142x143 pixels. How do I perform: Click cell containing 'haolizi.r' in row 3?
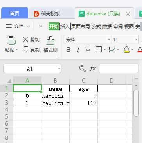coord(56,103)
